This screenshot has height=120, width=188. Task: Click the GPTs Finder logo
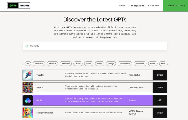pyautogui.click(x=19, y=6)
